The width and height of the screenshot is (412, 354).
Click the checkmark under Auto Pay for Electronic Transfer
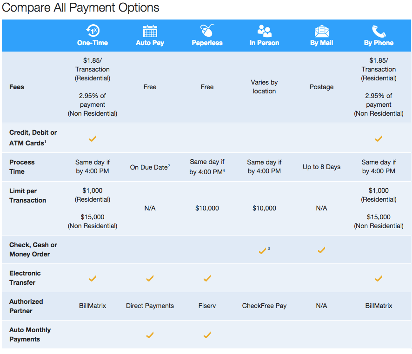point(150,278)
